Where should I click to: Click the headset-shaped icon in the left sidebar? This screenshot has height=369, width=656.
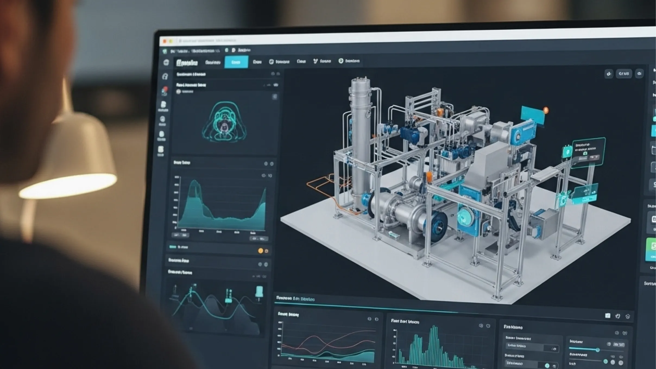click(x=165, y=77)
